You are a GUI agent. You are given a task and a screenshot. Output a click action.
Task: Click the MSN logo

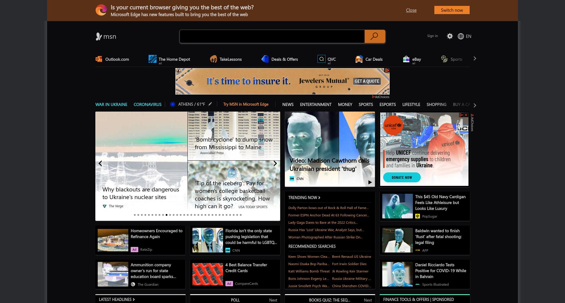pyautogui.click(x=106, y=36)
